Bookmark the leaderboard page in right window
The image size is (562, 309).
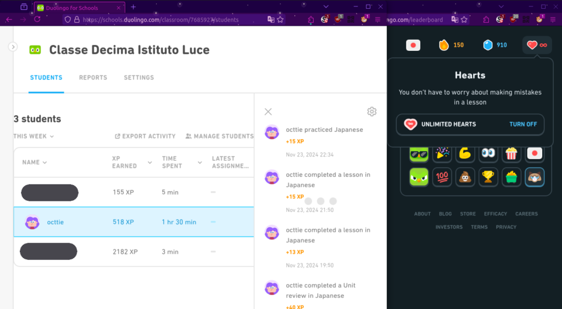pos(464,20)
